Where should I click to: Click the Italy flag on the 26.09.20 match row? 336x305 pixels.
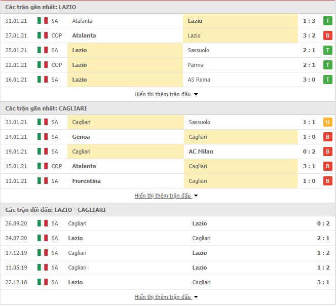pyautogui.click(x=43, y=223)
